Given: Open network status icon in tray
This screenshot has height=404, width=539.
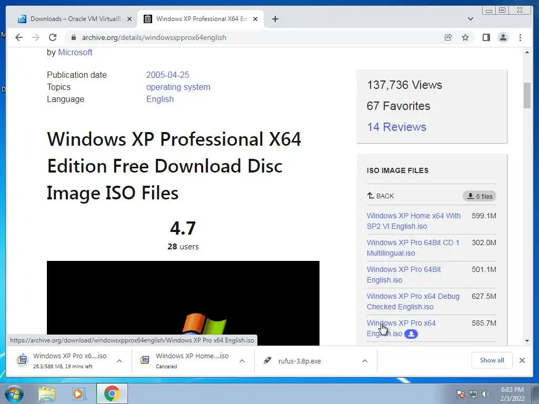Looking at the screenshot, I should [x=473, y=394].
